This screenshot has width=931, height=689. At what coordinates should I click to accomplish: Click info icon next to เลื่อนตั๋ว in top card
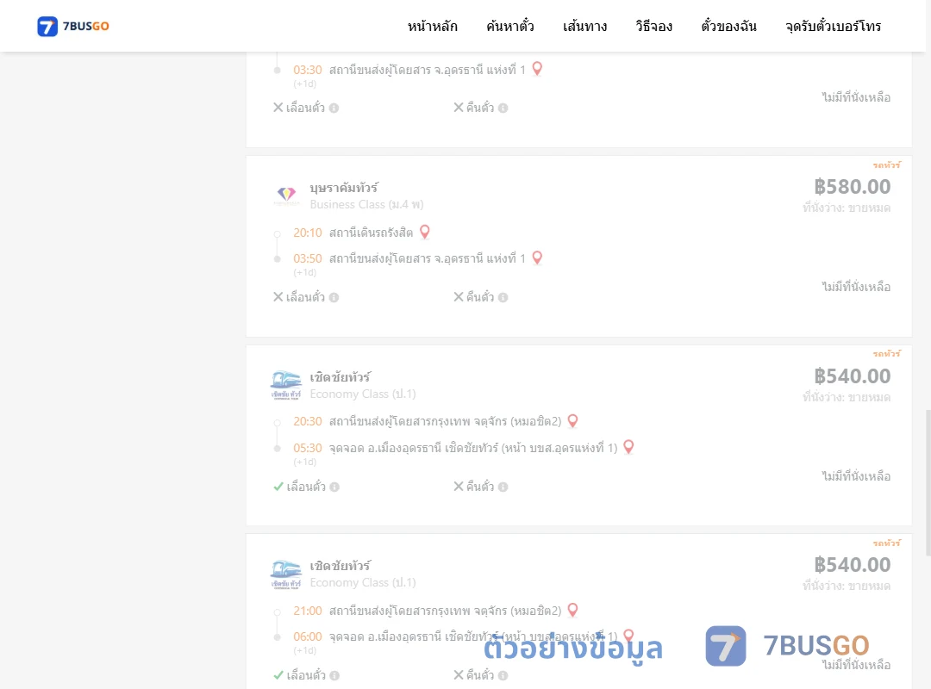pos(334,108)
